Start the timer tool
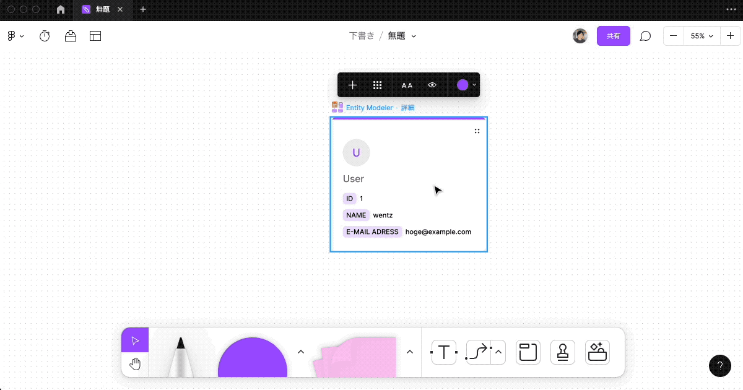The image size is (743, 390). [45, 36]
